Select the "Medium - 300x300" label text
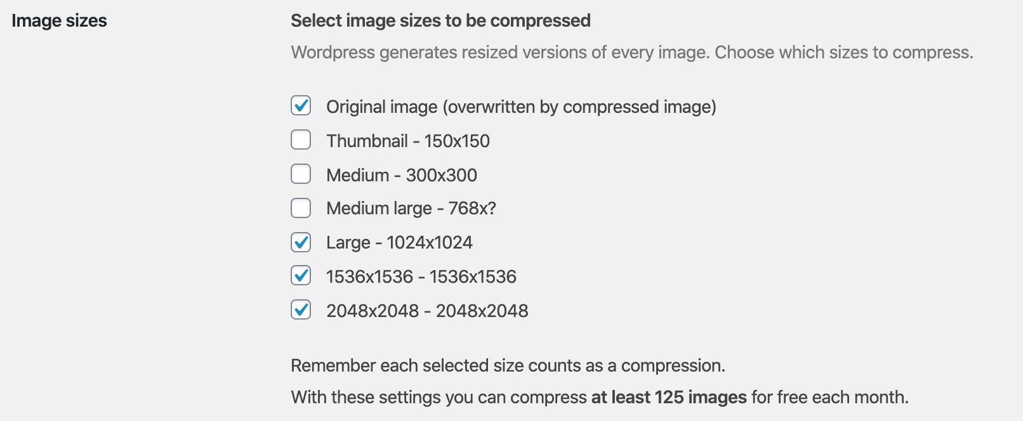Screen dimensions: 1023x421 401,175
